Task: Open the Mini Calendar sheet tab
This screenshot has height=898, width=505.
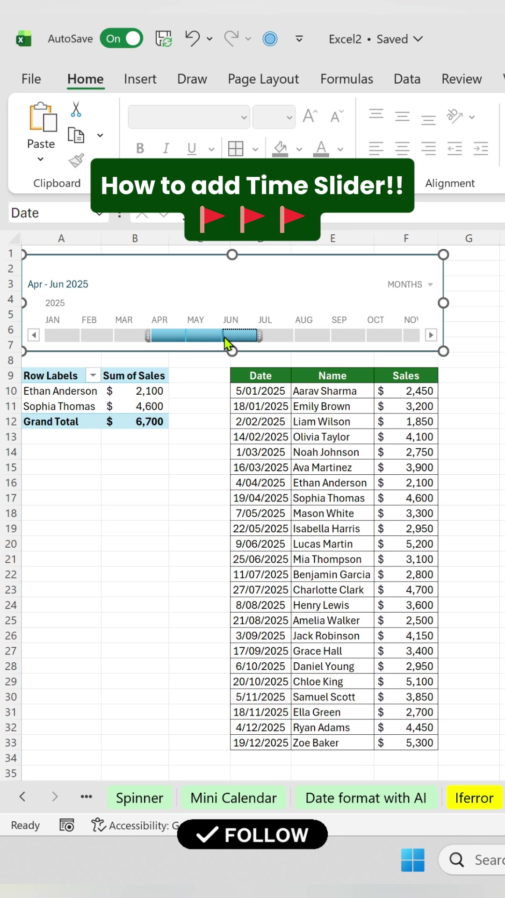Action: point(233,798)
